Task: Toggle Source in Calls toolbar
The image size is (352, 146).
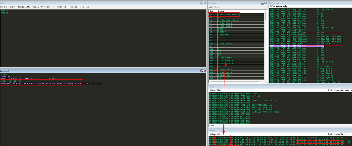Action: (21, 7)
